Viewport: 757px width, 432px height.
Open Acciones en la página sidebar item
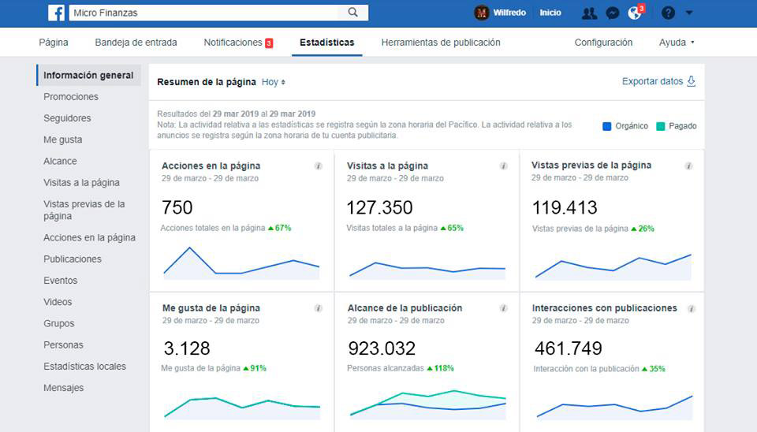point(89,237)
